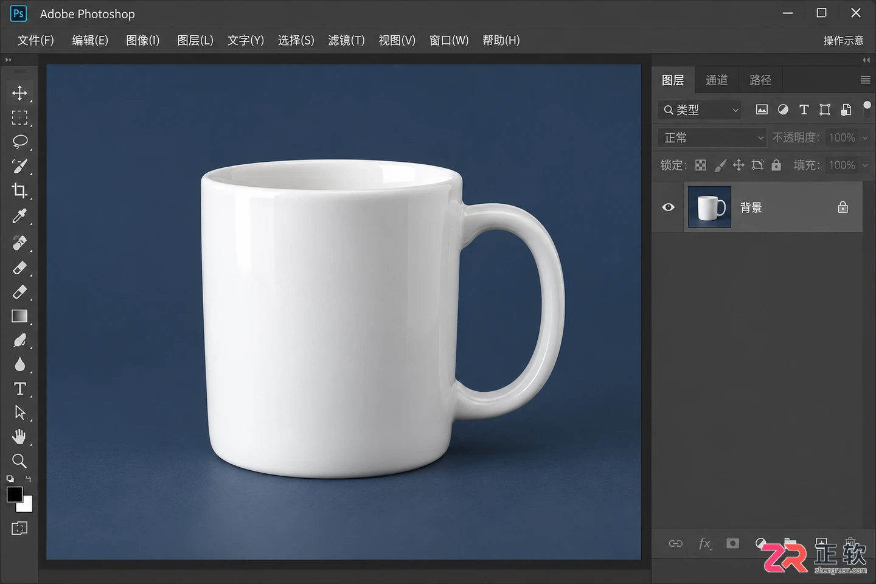Select the Zoom magnifier tool

[19, 461]
